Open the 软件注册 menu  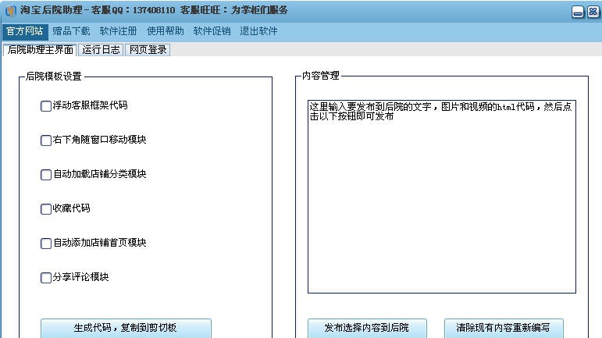[x=118, y=31]
